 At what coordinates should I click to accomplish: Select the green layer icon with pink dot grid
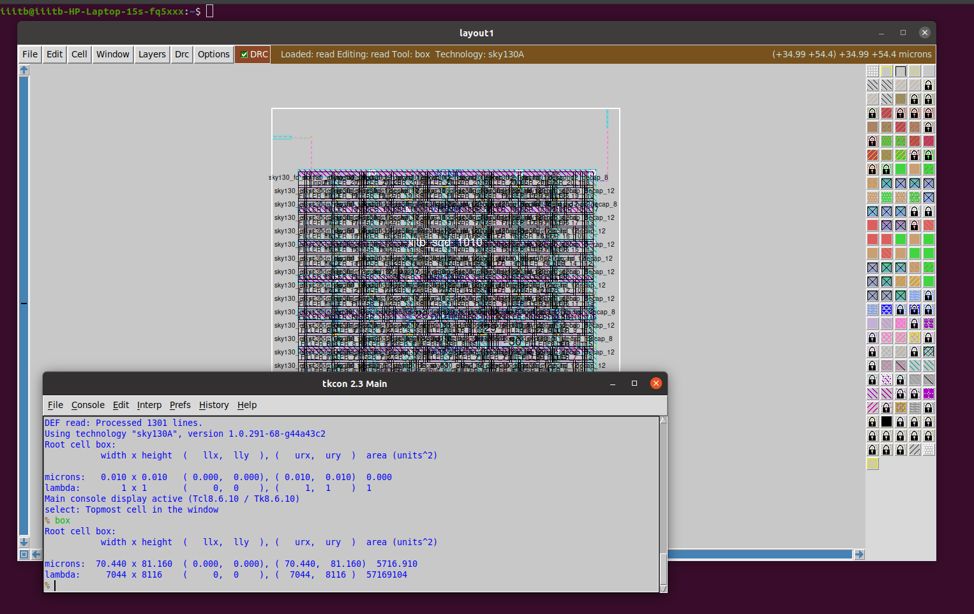pyautogui.click(x=887, y=141)
